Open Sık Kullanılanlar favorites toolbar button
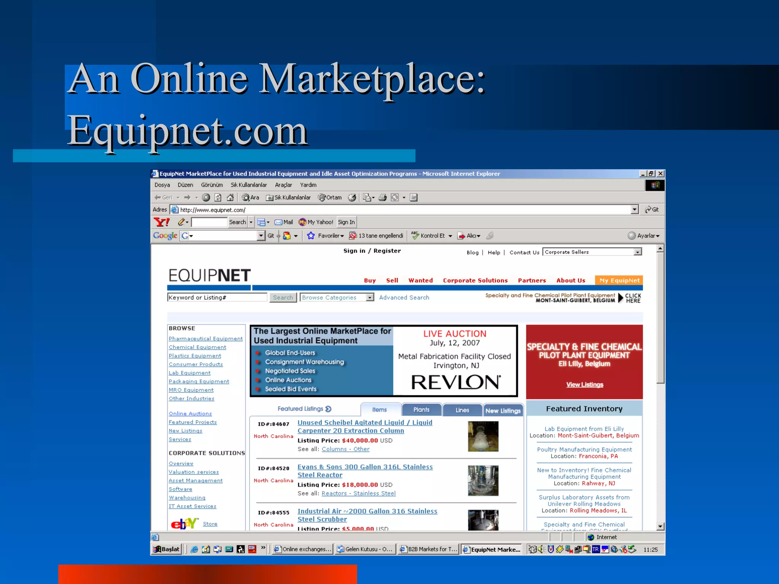This screenshot has height=584, width=779. [288, 197]
